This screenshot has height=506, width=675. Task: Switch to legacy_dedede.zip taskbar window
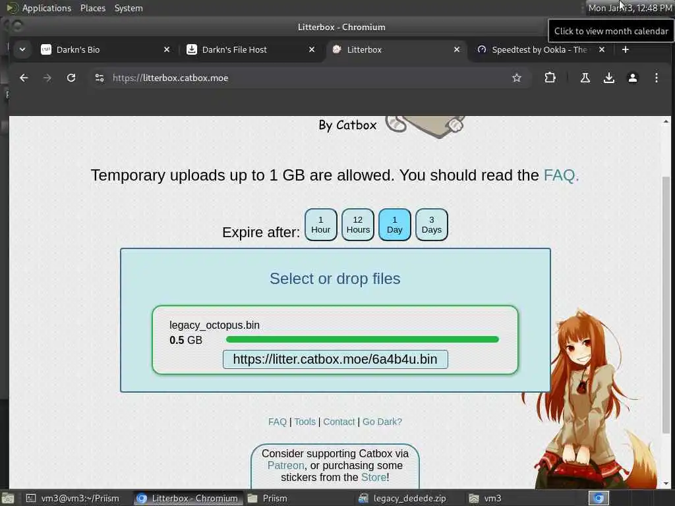409,498
